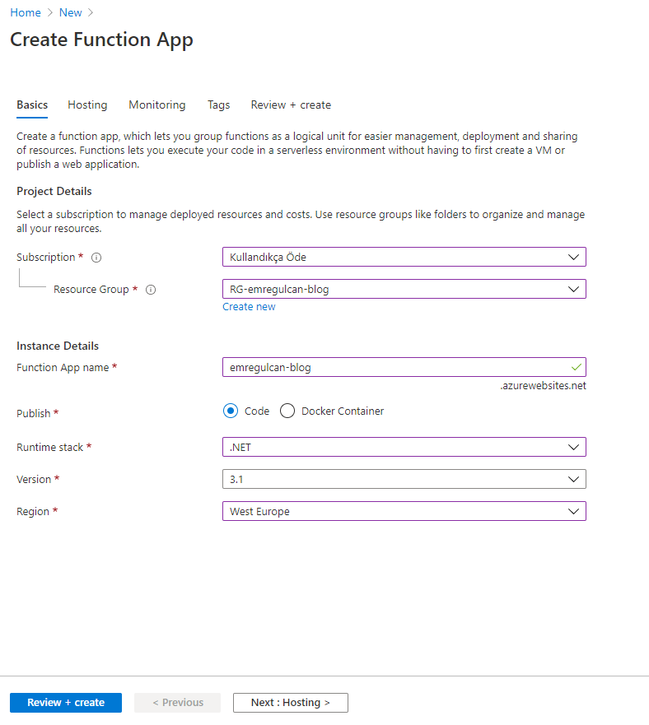Viewport: 649px width, 725px height.
Task: Switch to the Tags tab
Action: (218, 105)
